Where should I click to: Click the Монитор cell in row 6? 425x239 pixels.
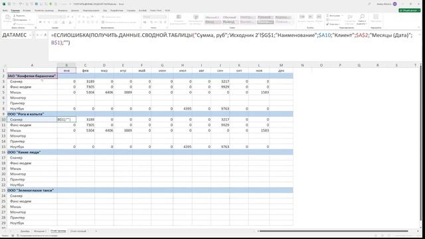(32, 98)
